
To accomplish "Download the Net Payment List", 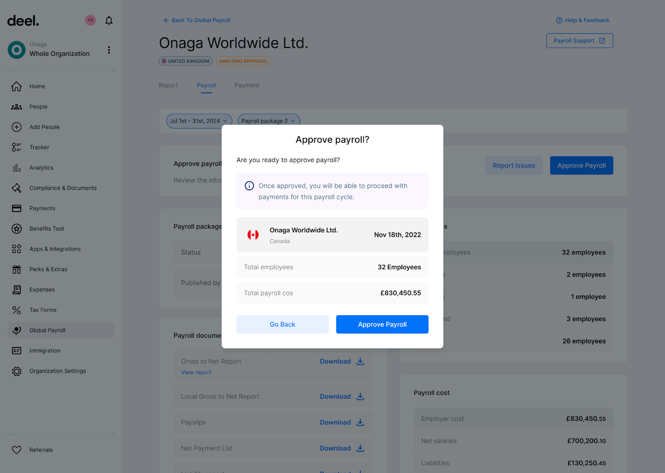I will [342, 448].
